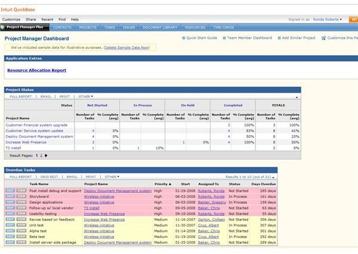This screenshot has height=254, width=358.
Task: Sort by Priority column header
Action: tap(163, 184)
